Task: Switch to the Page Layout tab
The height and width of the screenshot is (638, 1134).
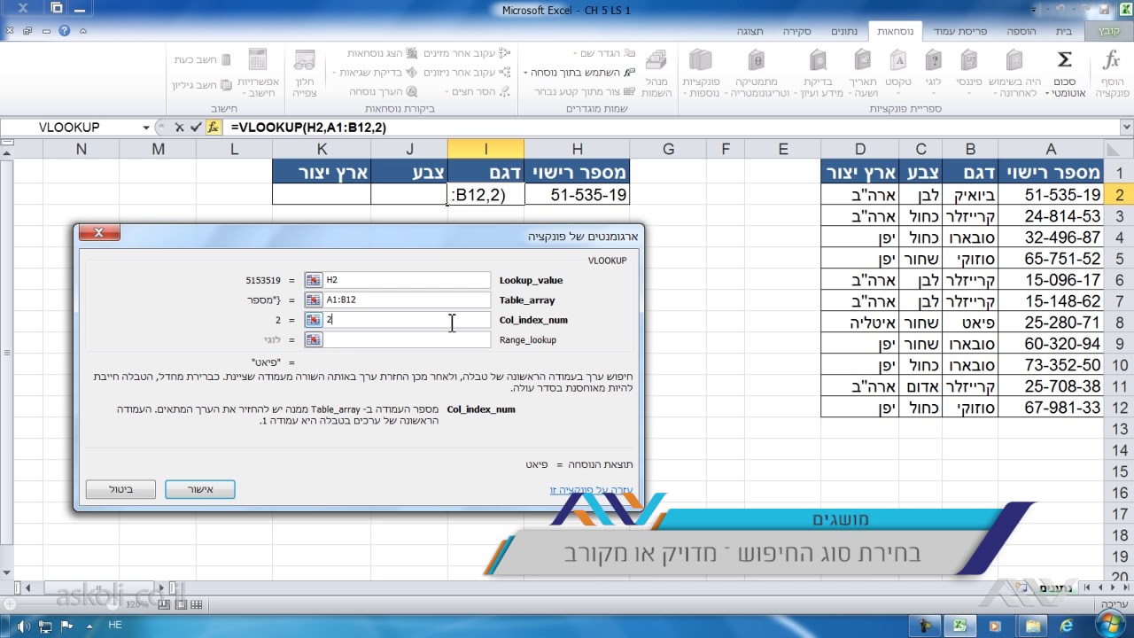Action: pos(959,31)
